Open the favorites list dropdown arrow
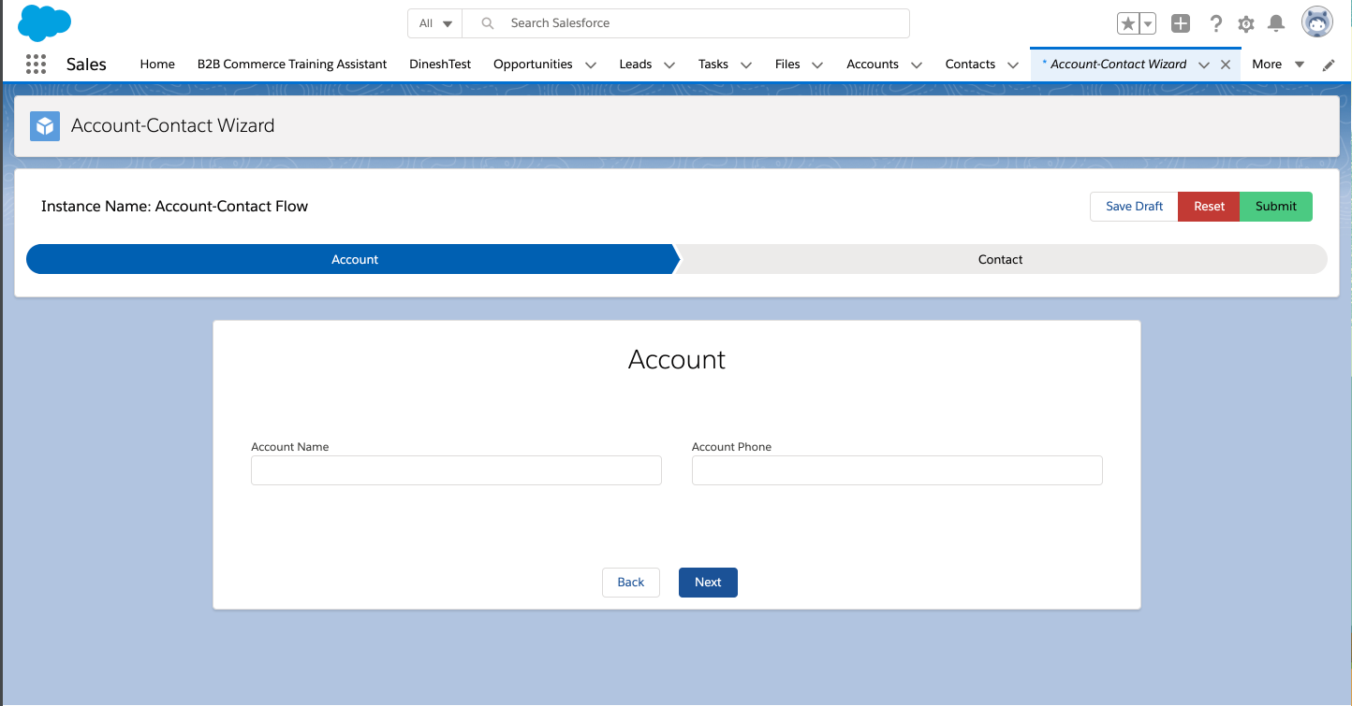The image size is (1352, 706). [x=1148, y=24]
